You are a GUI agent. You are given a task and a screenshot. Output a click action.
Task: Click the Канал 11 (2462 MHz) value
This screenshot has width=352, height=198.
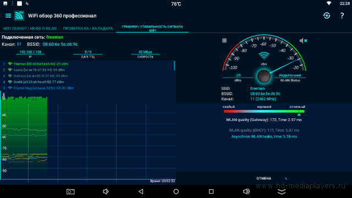coord(263,99)
